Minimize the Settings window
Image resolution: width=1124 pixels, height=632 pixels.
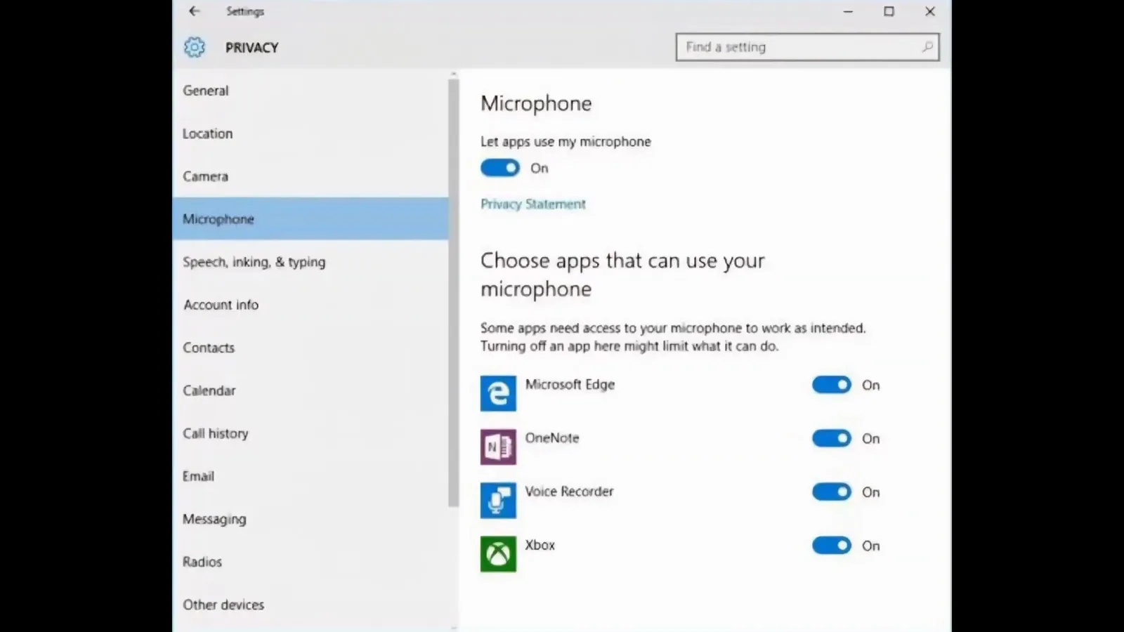[x=848, y=11]
